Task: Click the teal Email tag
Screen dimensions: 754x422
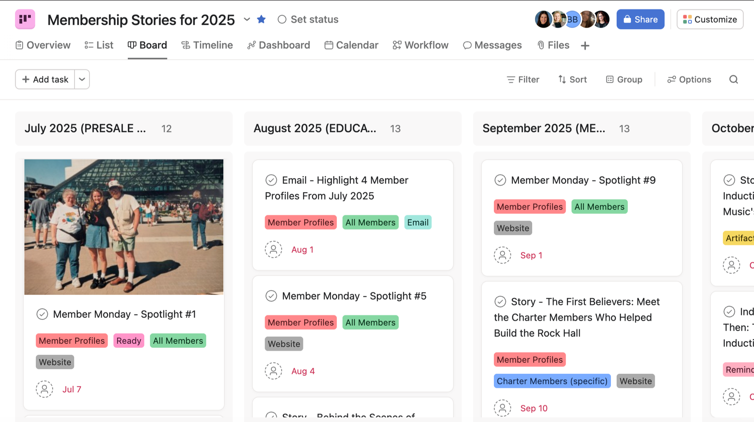Action: (418, 222)
